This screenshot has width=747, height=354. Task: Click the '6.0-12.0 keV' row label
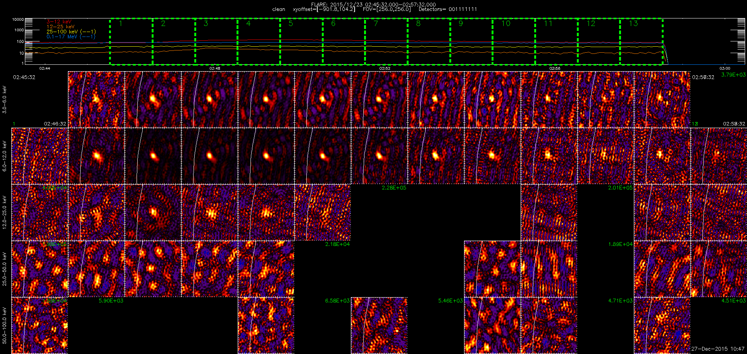5,156
